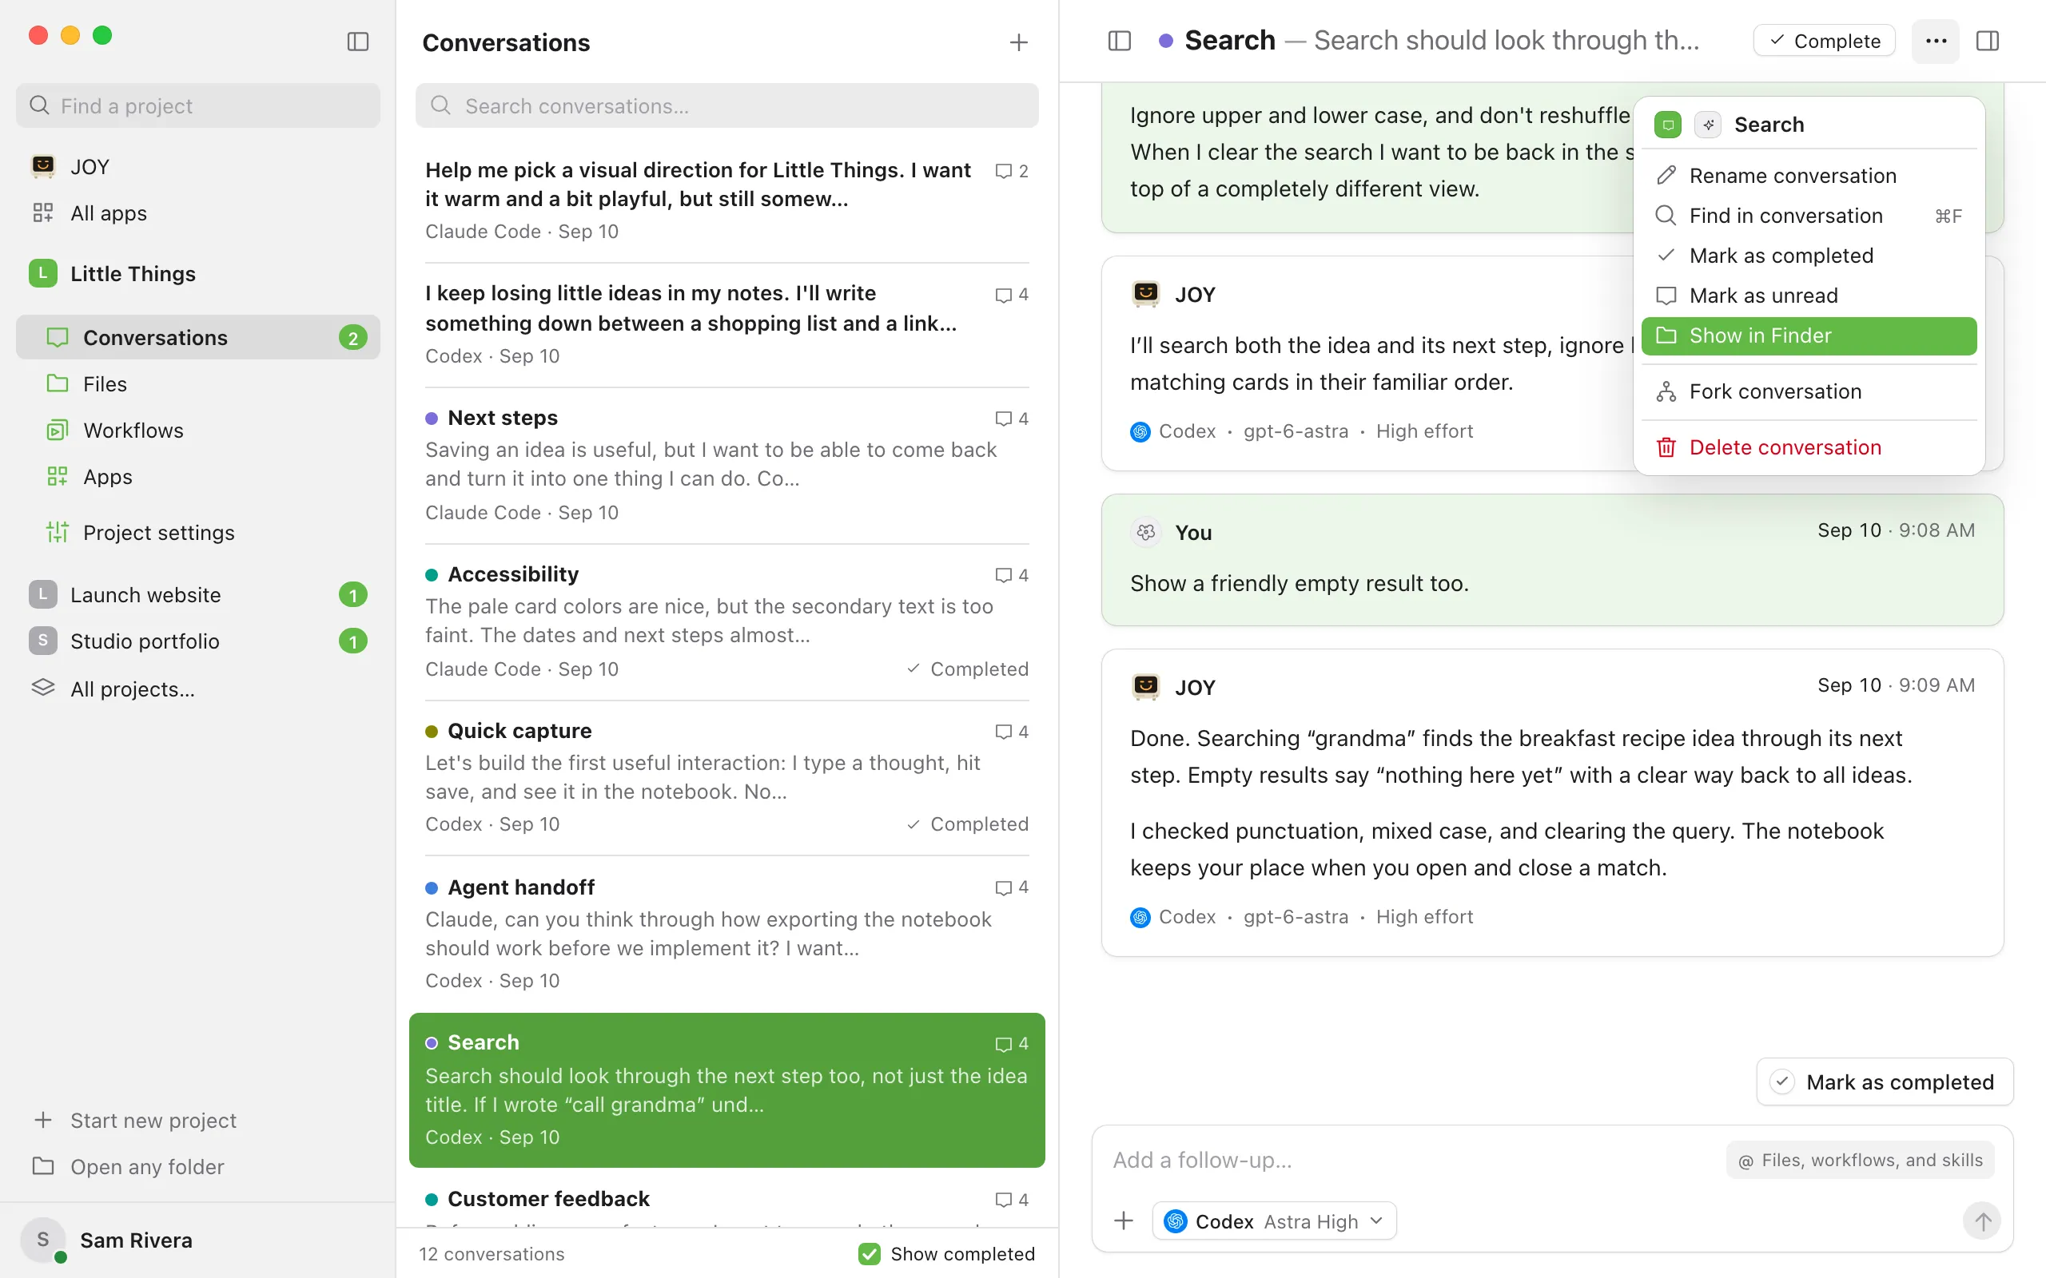2046x1278 pixels.
Task: Toggle the right side panel icon
Action: point(1988,41)
